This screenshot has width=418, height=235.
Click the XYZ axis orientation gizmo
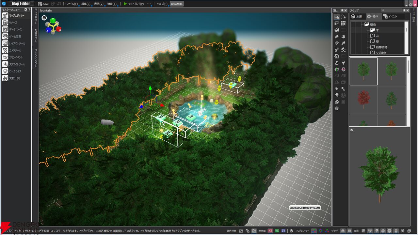53,26
